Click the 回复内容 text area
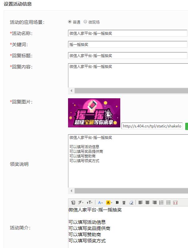Image resolution: width=188 pixels, height=248 pixels. (x=128, y=75)
